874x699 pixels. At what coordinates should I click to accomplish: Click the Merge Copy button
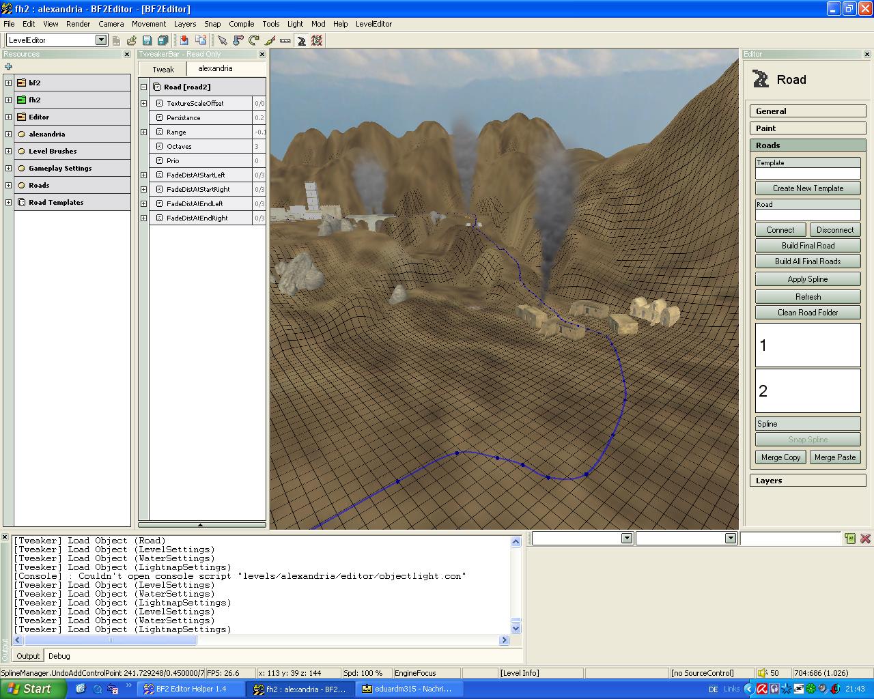tap(780, 457)
